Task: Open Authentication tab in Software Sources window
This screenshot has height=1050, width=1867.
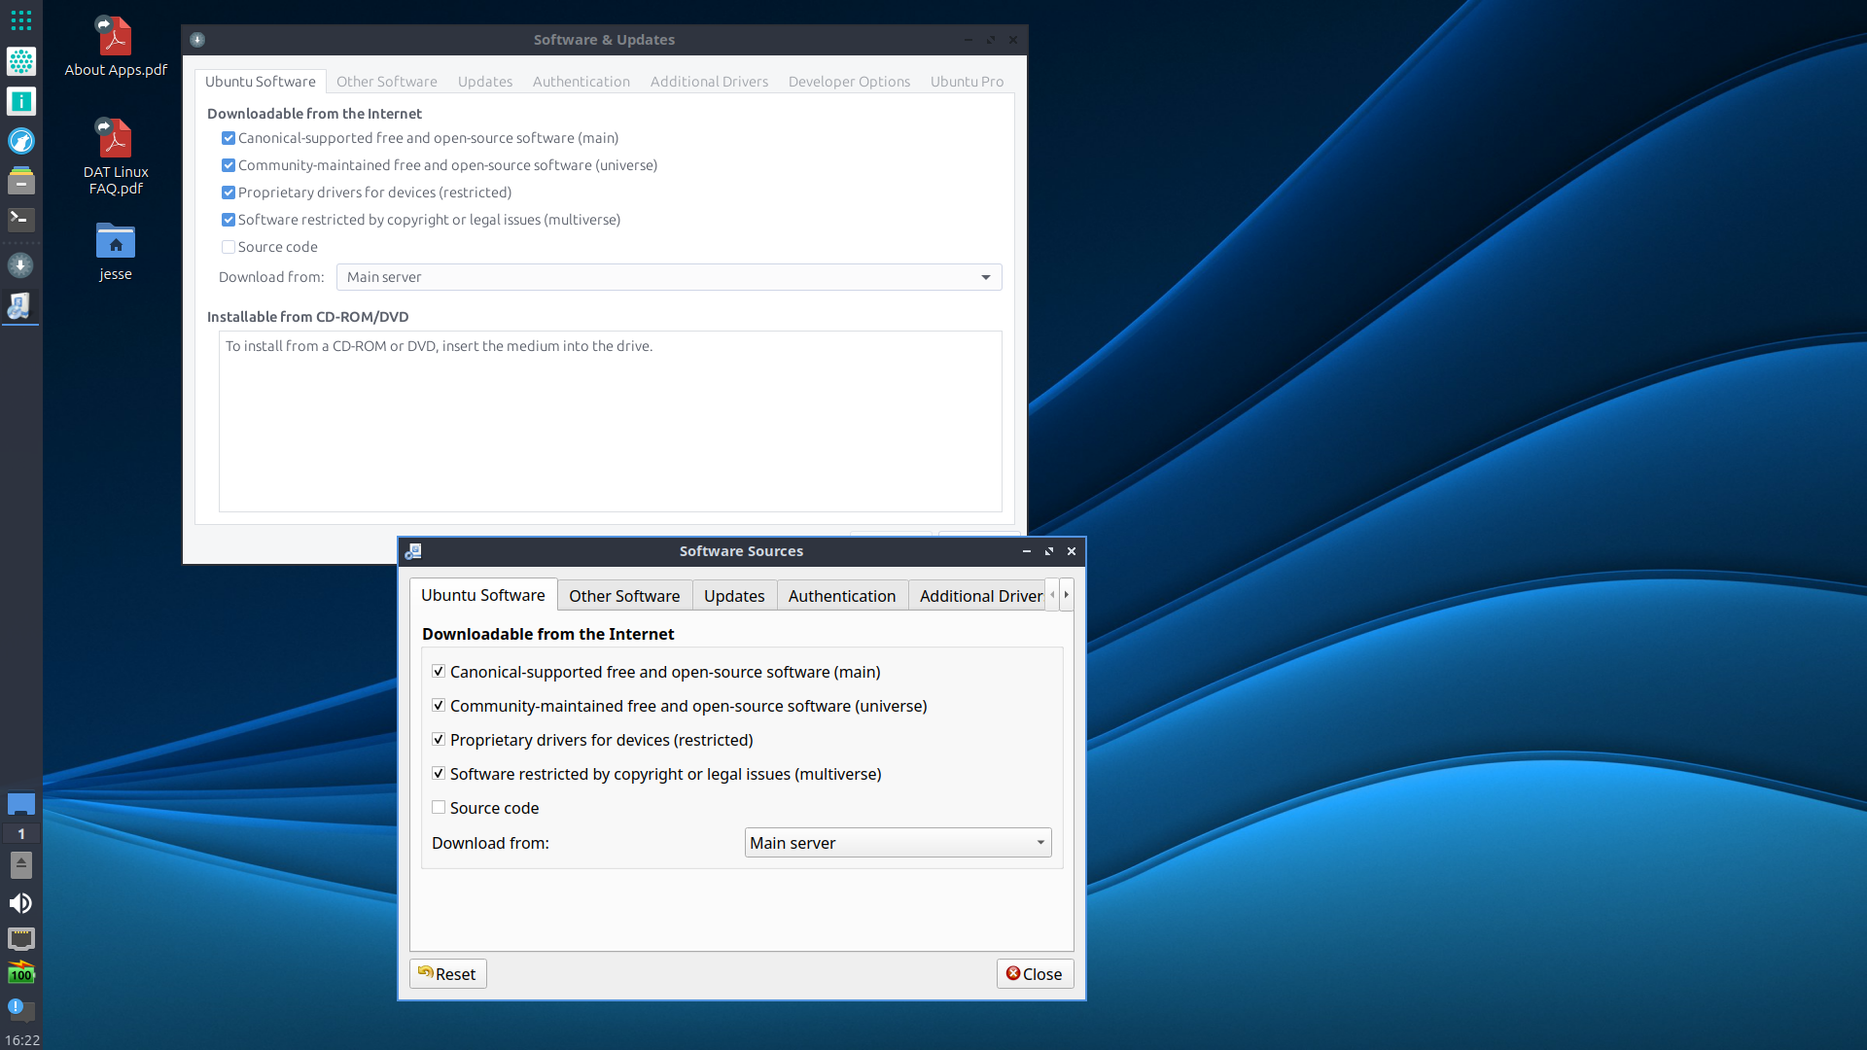Action: click(x=842, y=596)
